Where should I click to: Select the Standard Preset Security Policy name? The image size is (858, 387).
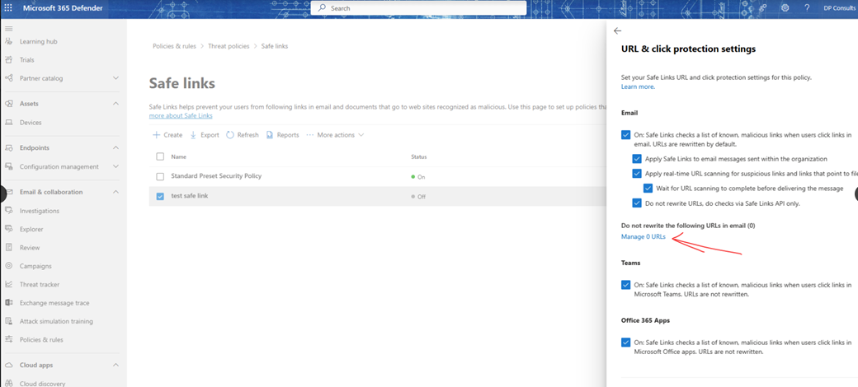[x=216, y=176]
